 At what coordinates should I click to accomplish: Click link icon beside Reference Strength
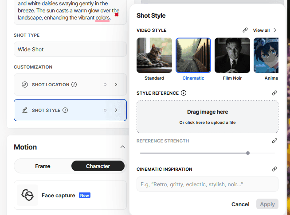point(274,141)
